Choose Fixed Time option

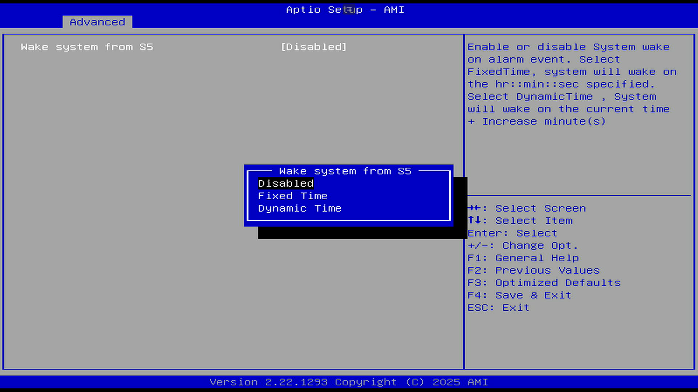click(x=293, y=196)
